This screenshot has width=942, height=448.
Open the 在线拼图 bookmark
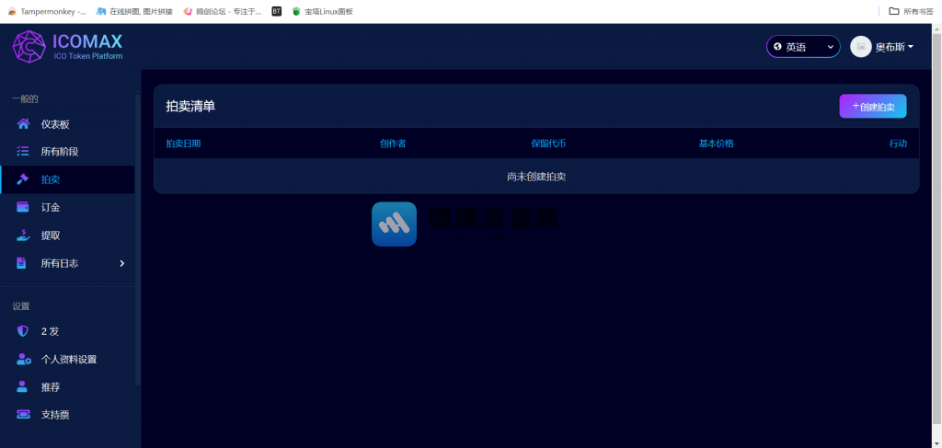134,11
